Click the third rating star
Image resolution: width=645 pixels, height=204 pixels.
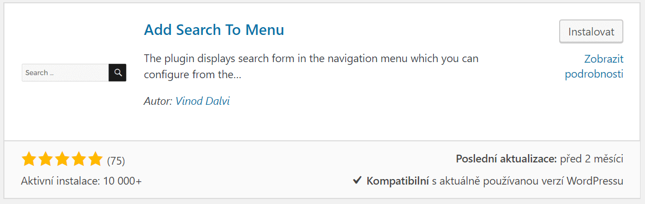point(62,159)
